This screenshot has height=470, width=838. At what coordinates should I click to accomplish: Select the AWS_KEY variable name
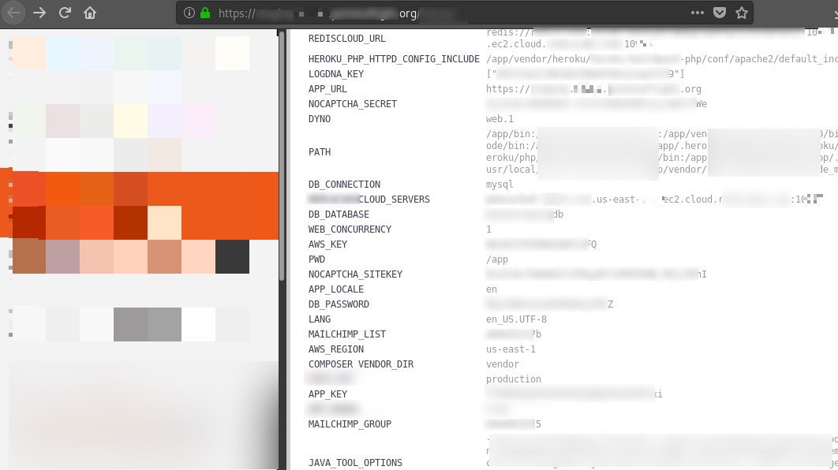327,244
